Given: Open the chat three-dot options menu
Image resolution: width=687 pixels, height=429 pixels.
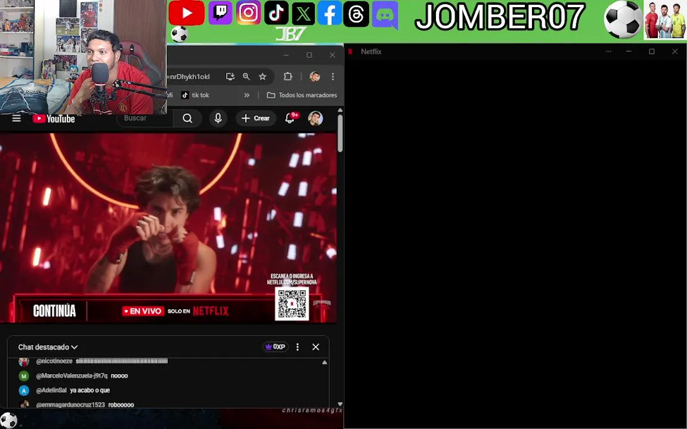Looking at the screenshot, I should [x=298, y=347].
